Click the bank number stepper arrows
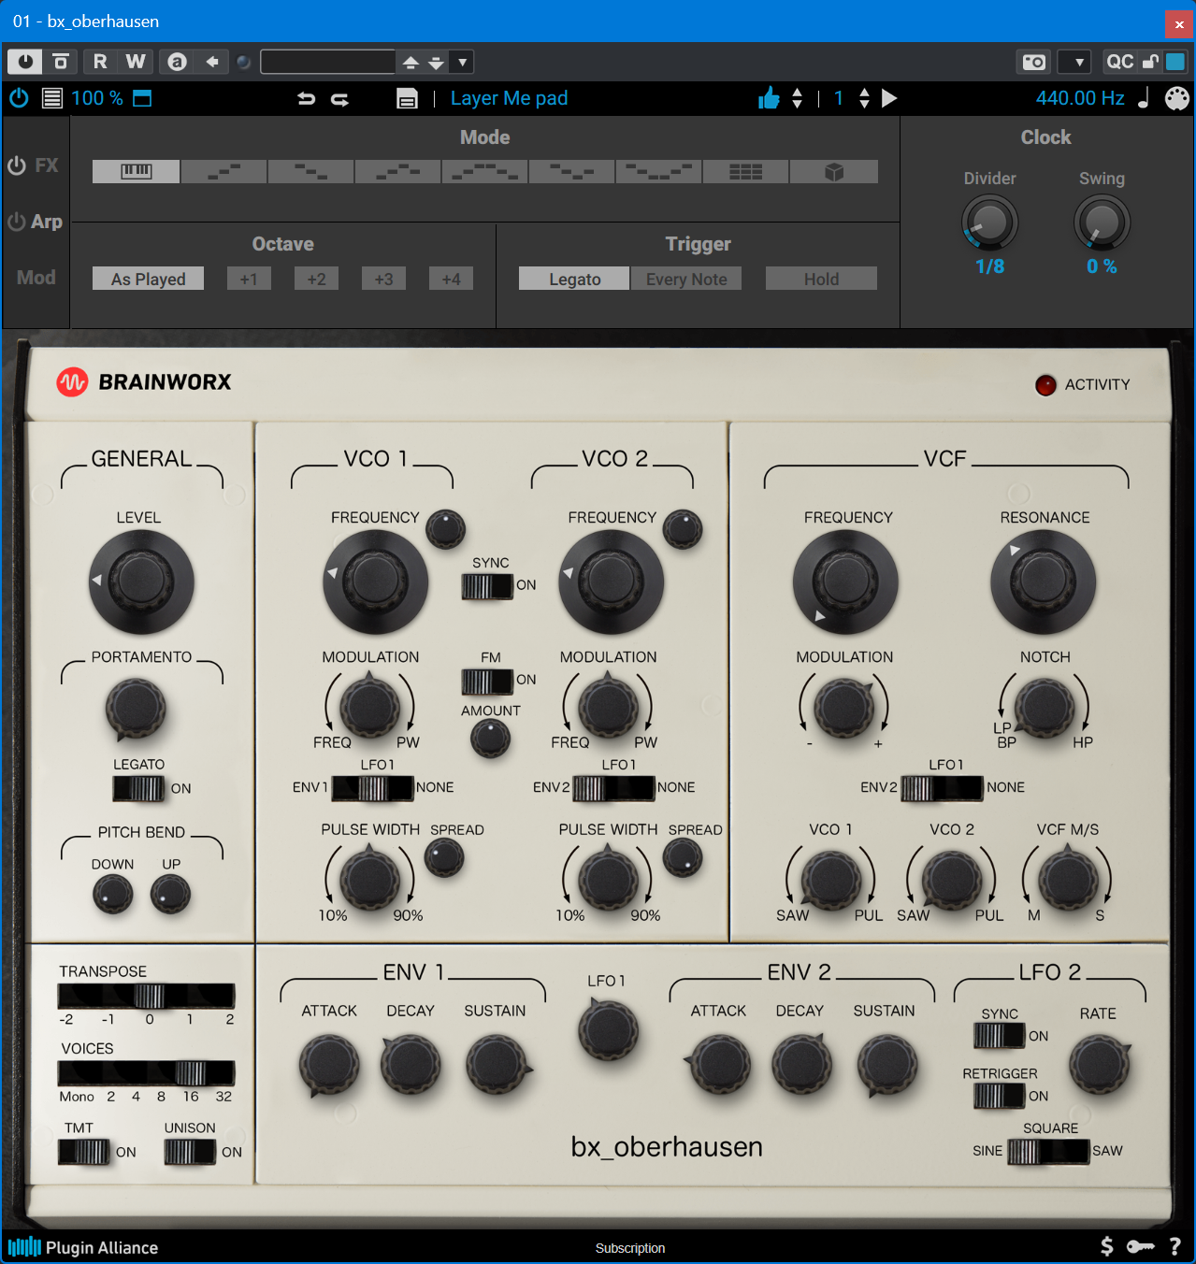This screenshot has width=1196, height=1264. [x=864, y=98]
